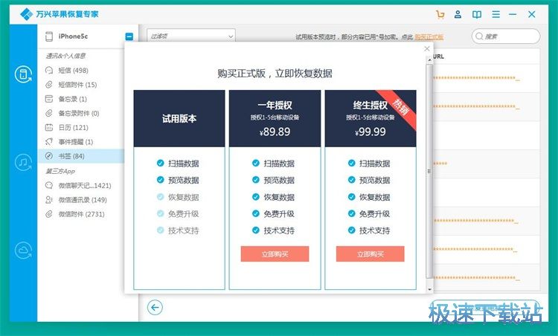This screenshot has height=336, width=558.
Task: Click the 事件提醒 reminder icon
Action: point(49,141)
